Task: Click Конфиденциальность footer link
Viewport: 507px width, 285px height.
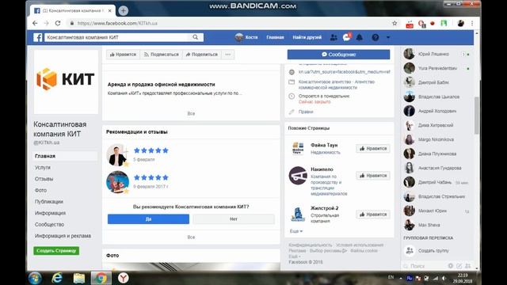Action: (x=310, y=245)
